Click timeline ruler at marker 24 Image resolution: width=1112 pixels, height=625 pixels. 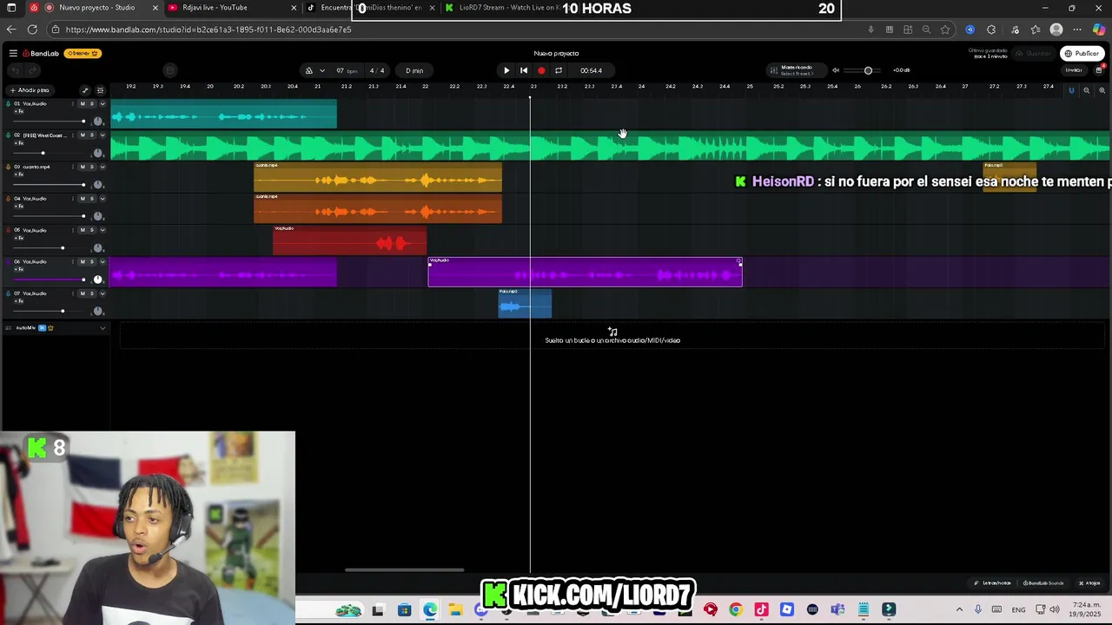(642, 87)
